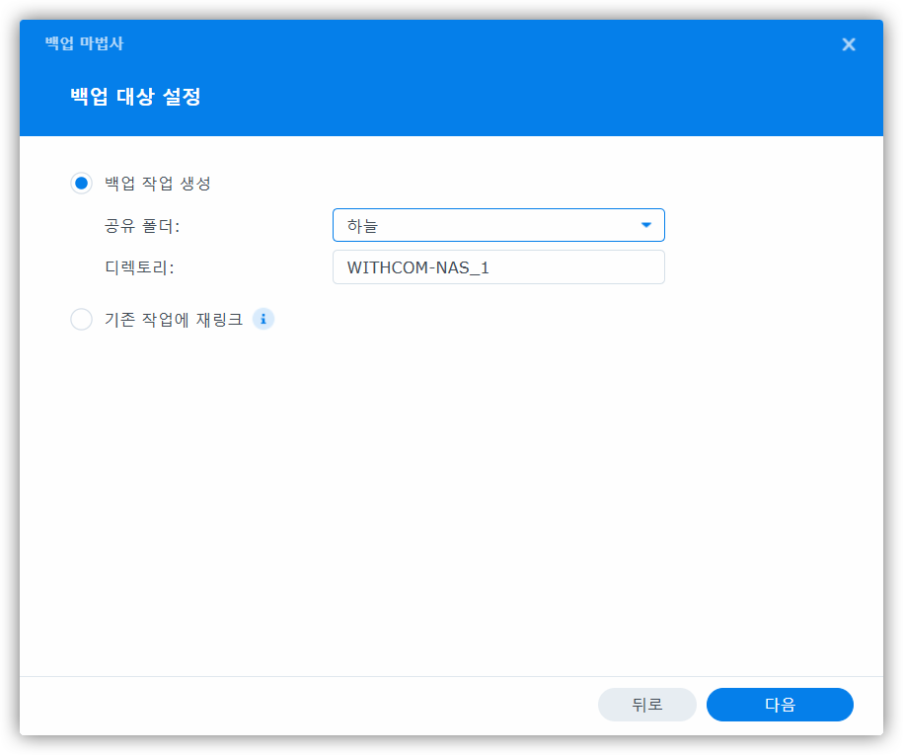Click the blue header bar right of 백업 대상 설정

(543, 97)
